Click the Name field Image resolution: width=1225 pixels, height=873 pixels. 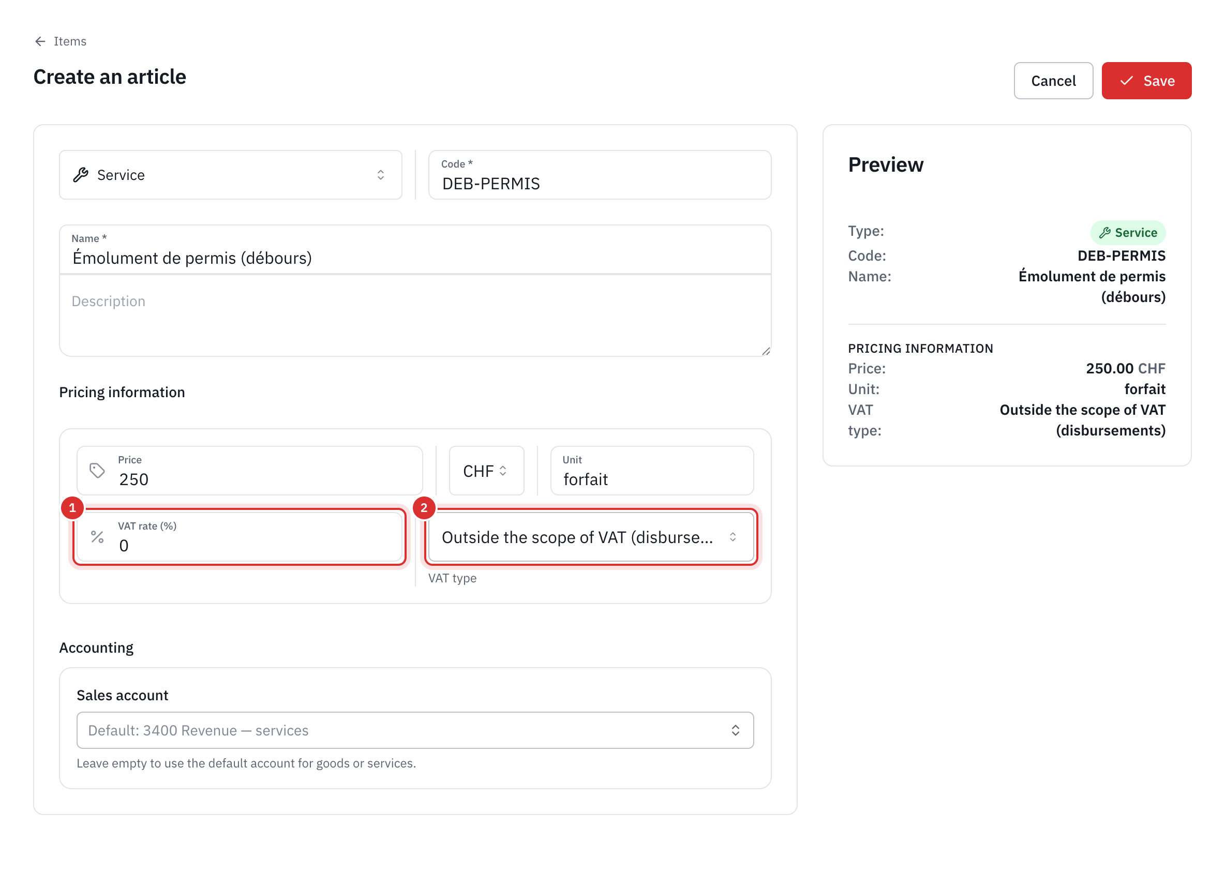pos(415,249)
